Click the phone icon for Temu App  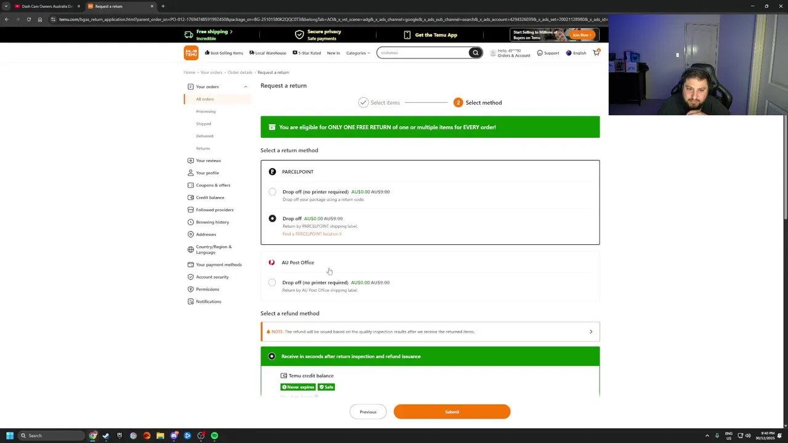tap(407, 35)
